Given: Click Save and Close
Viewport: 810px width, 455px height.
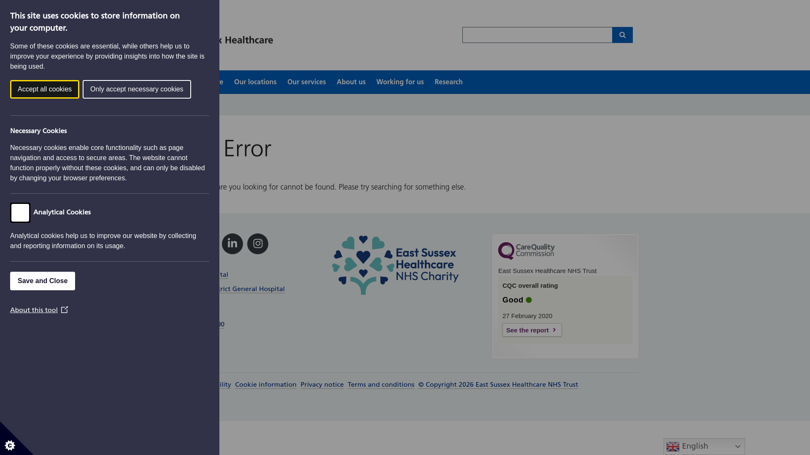Looking at the screenshot, I should (x=43, y=281).
